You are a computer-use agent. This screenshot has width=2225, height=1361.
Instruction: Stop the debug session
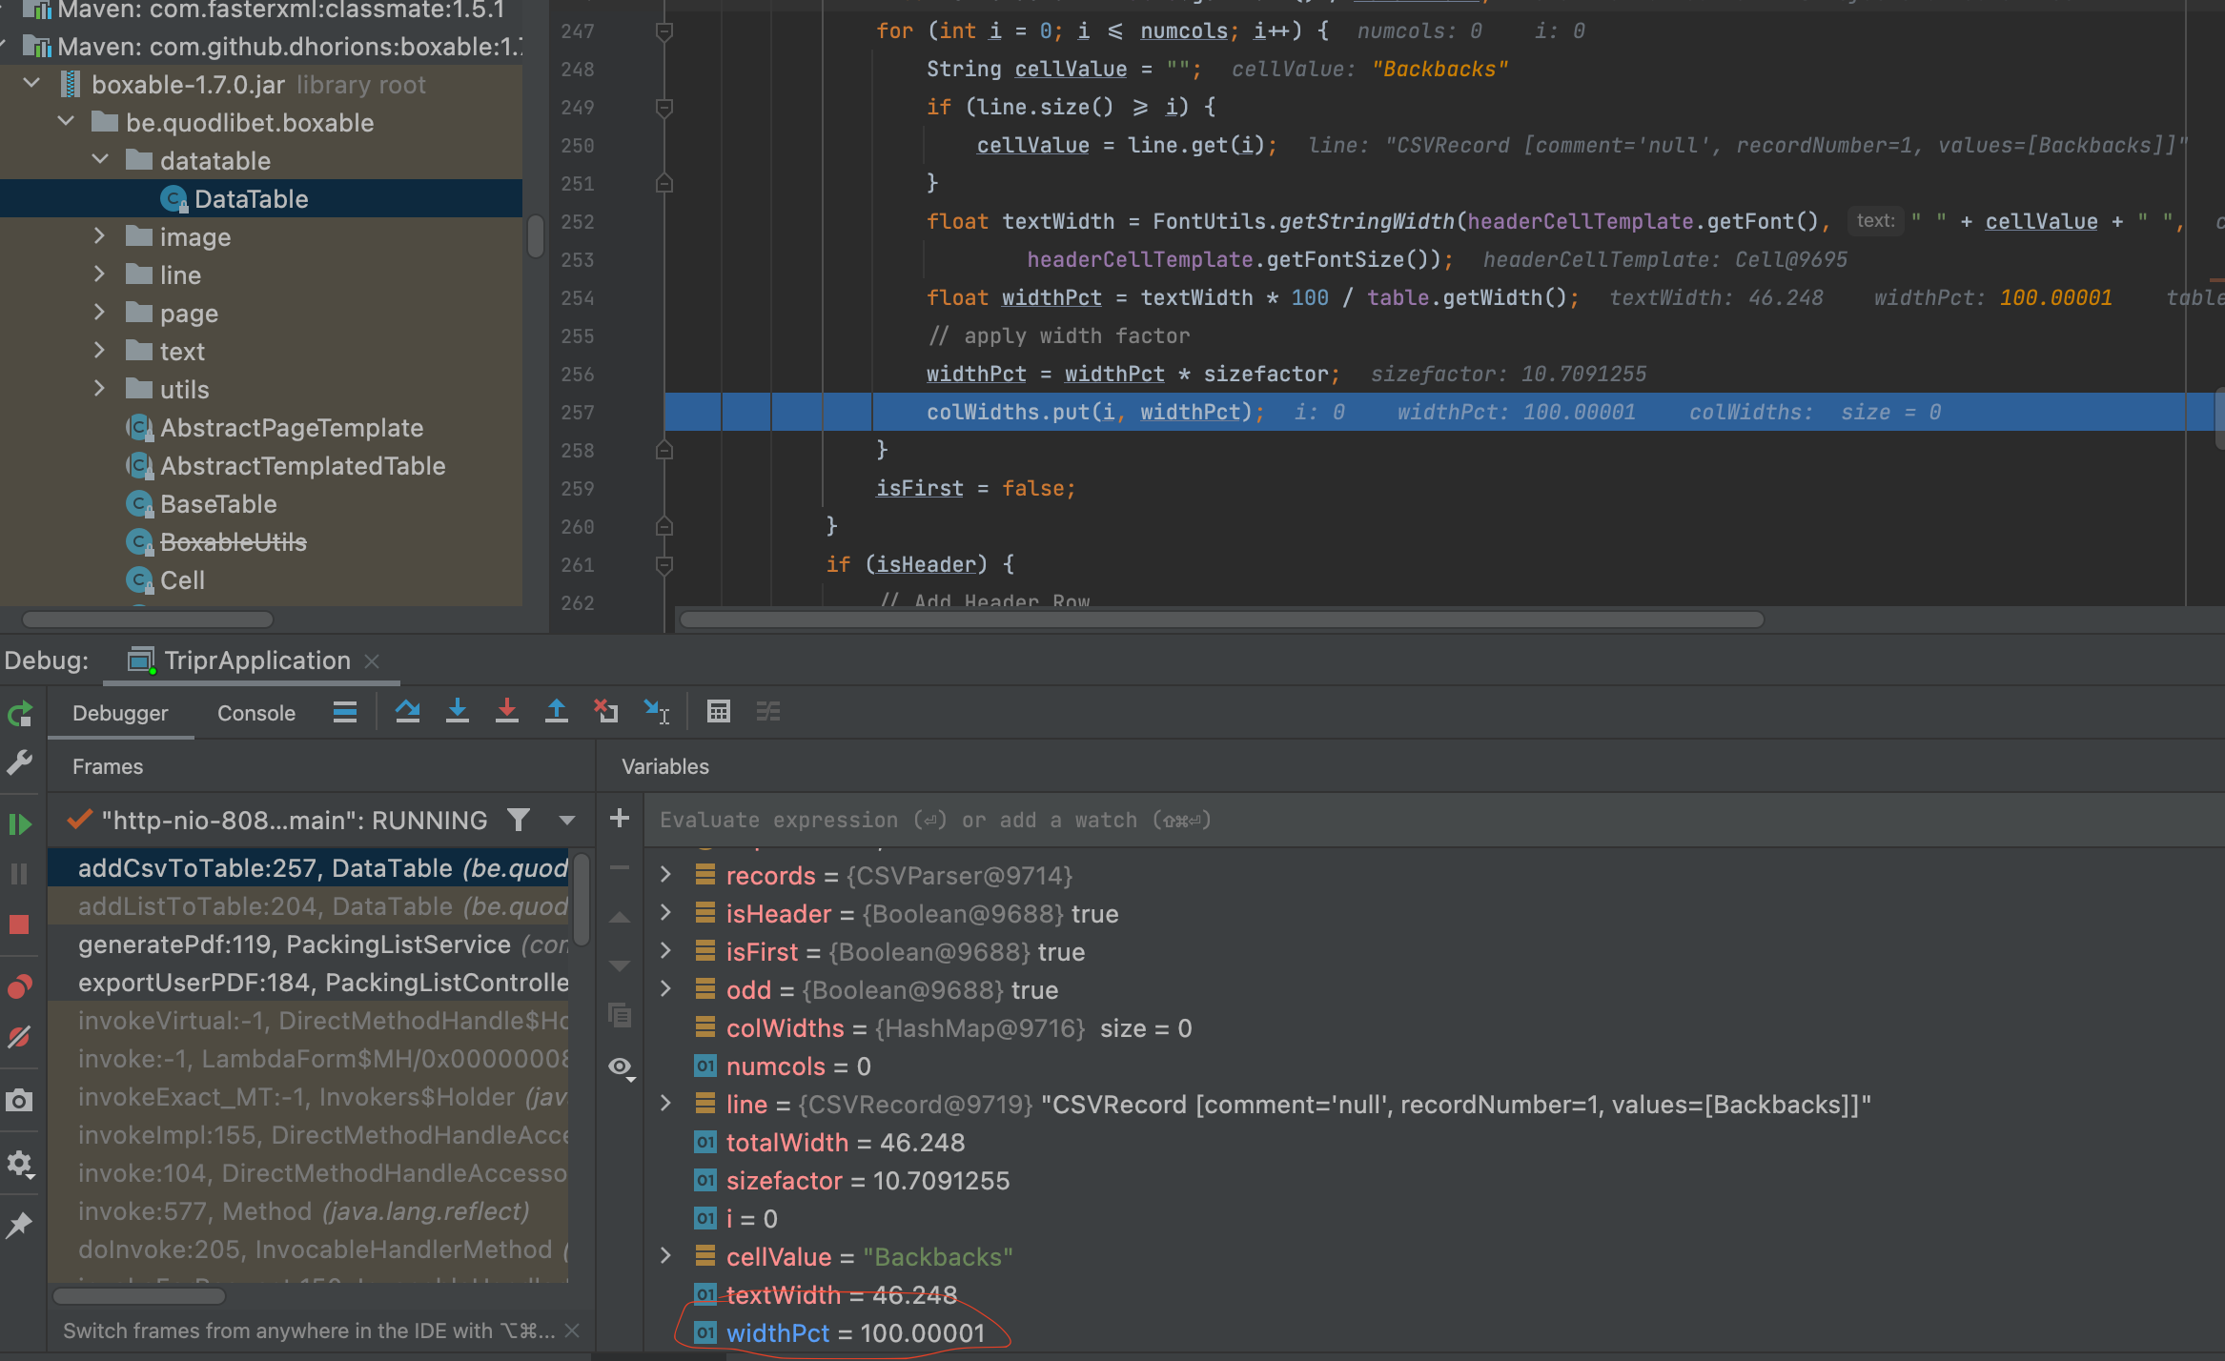[x=20, y=924]
